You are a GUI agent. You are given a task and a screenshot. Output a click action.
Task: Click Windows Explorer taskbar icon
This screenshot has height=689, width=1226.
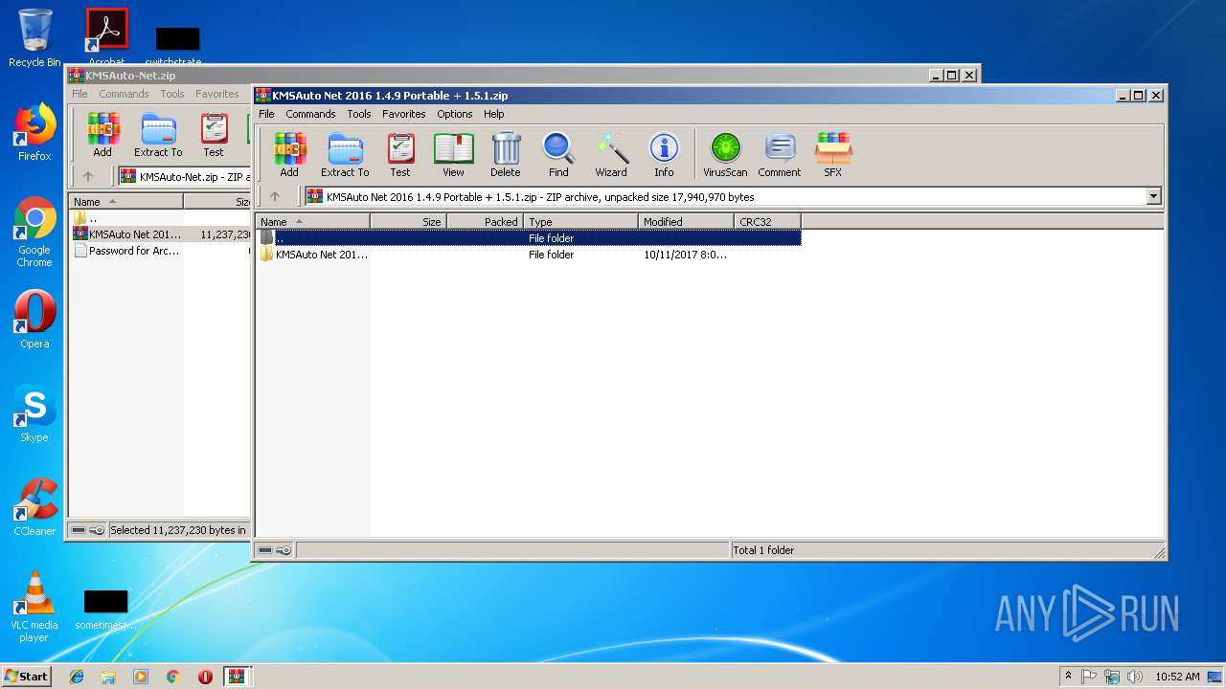click(108, 677)
